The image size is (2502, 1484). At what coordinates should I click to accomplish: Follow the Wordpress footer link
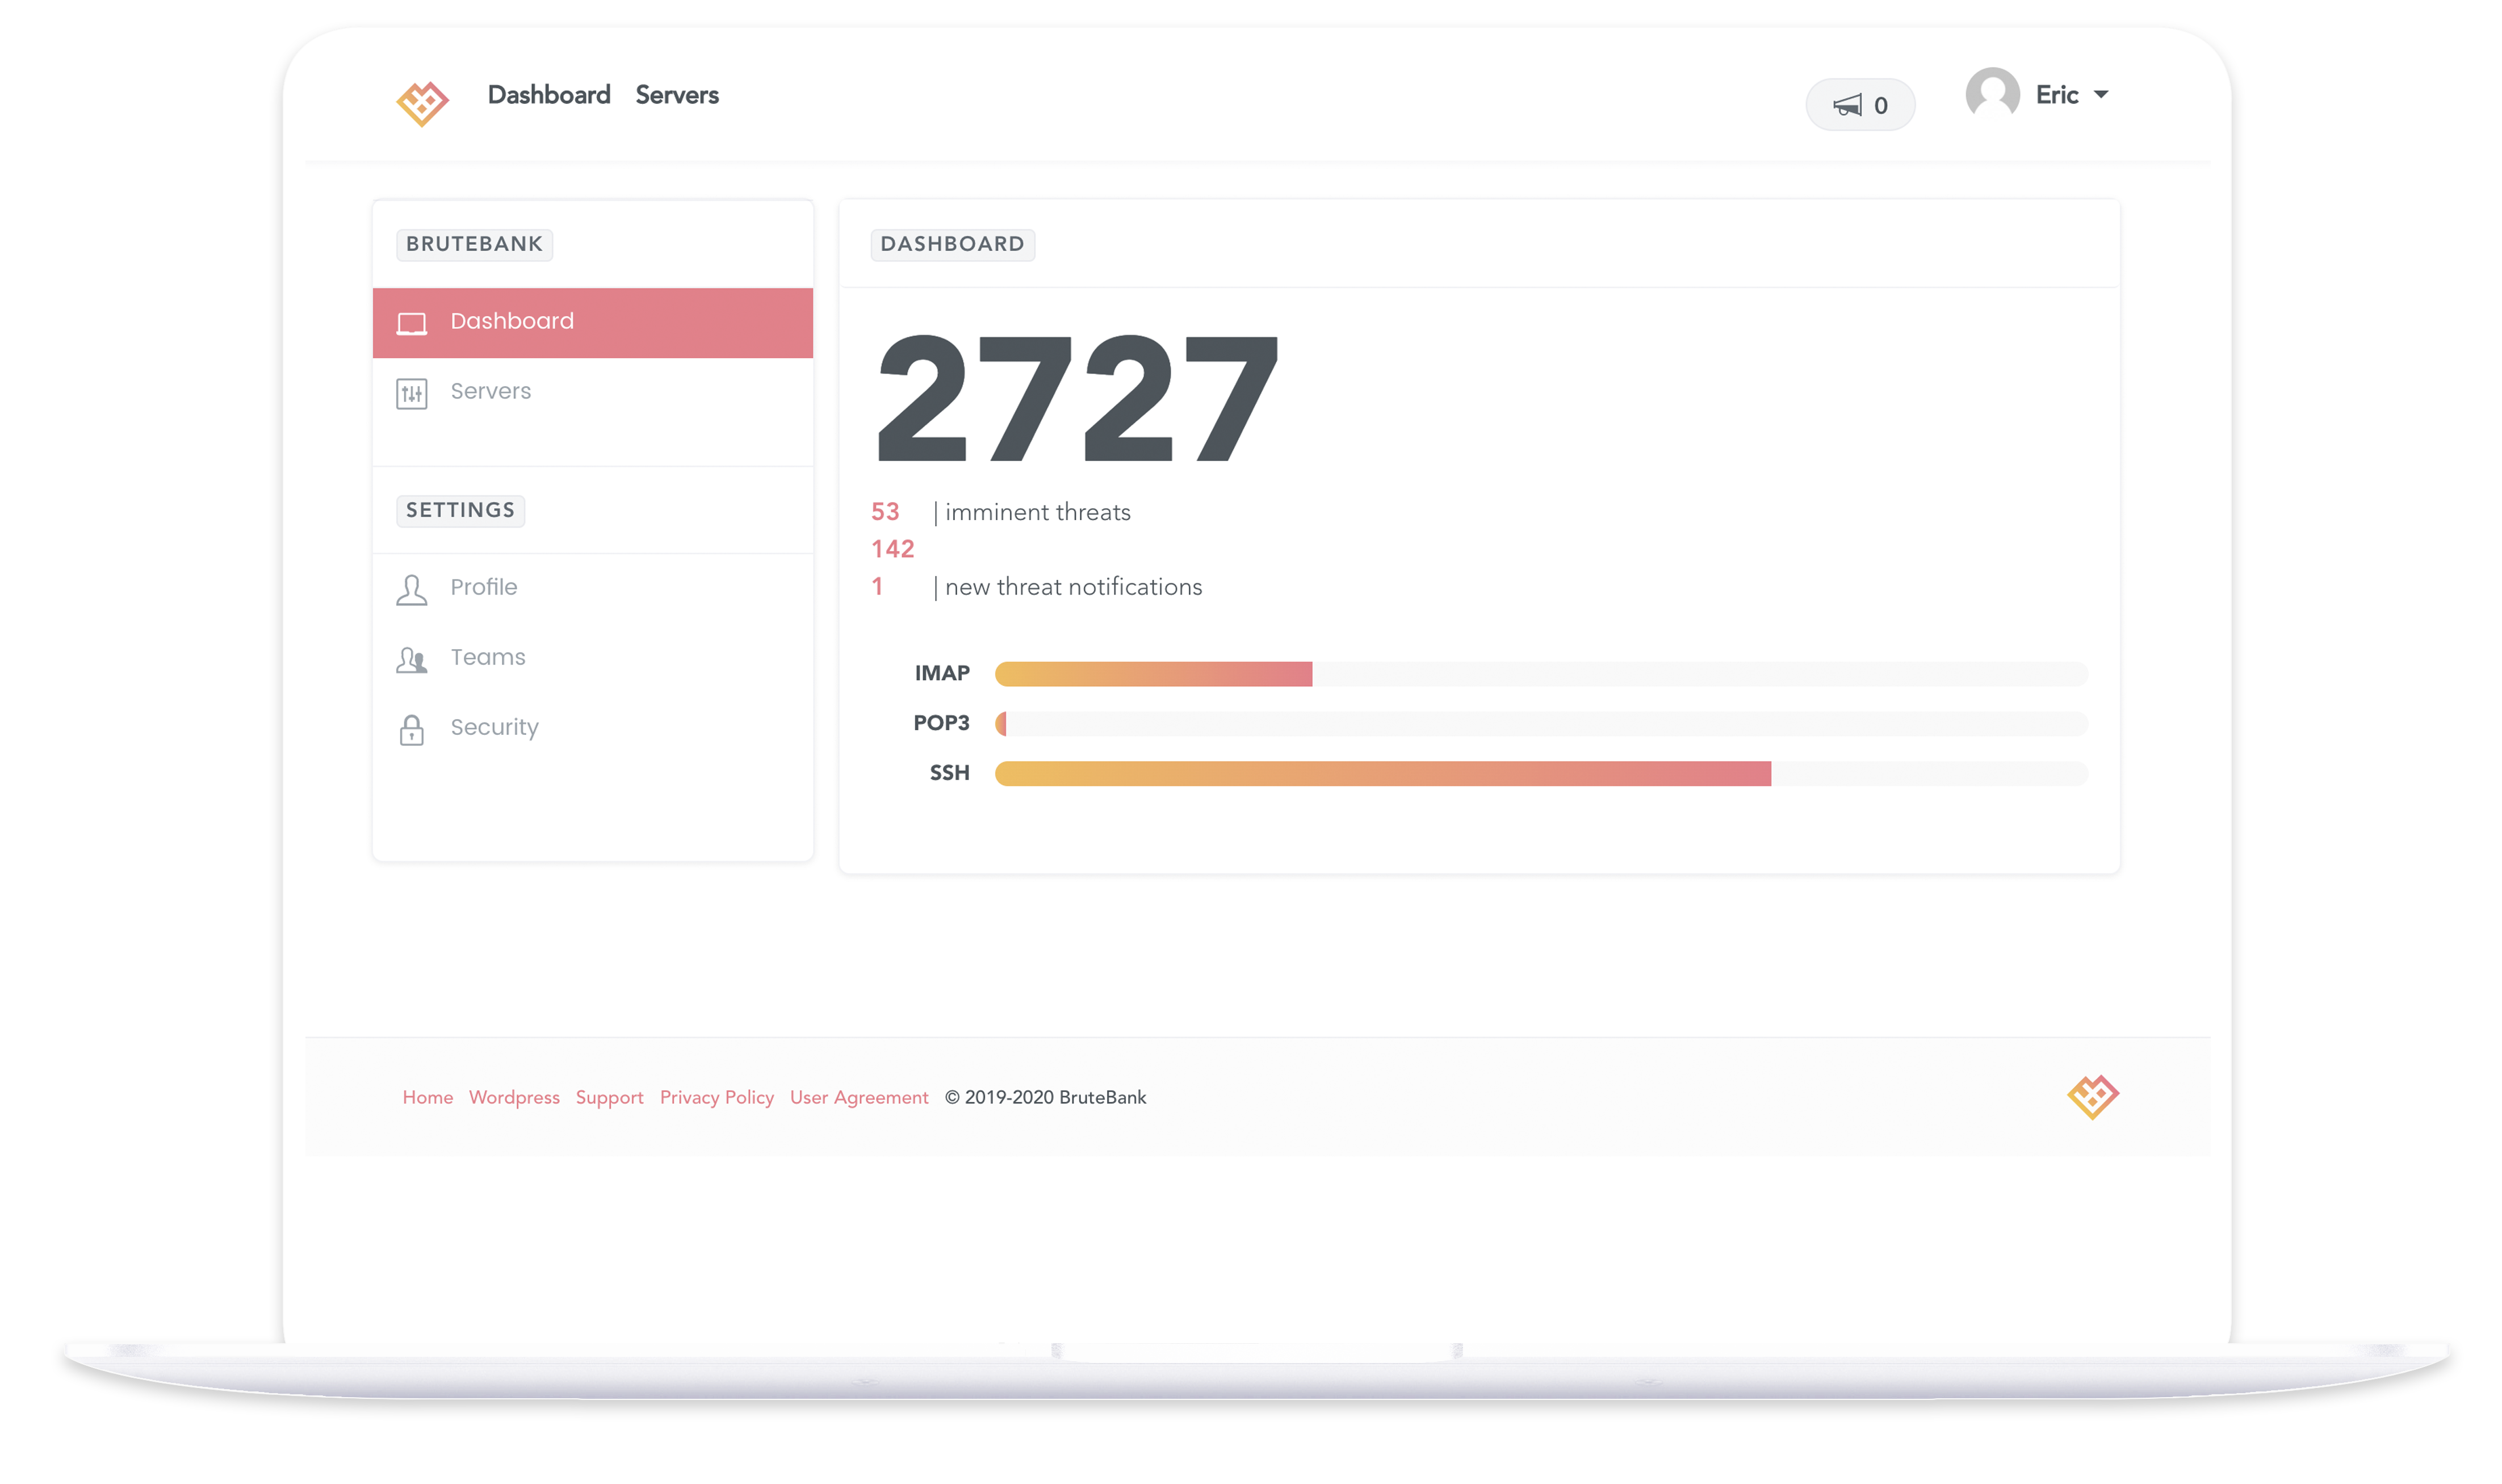[514, 1097]
